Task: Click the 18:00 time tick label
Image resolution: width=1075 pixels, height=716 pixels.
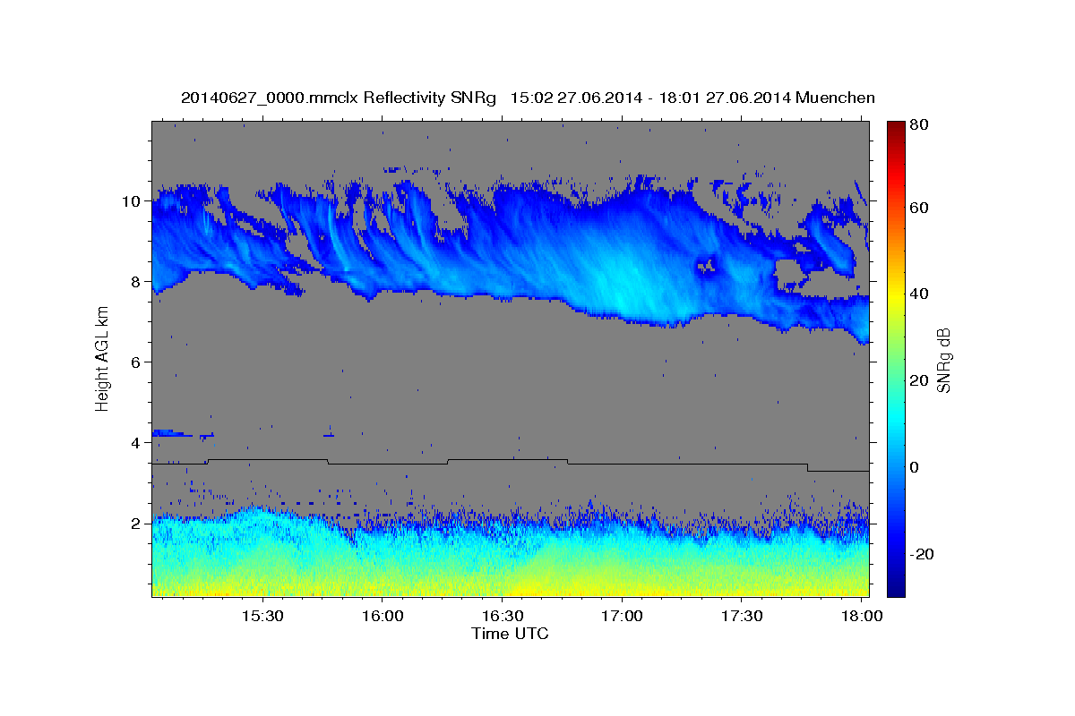Action: 863,617
